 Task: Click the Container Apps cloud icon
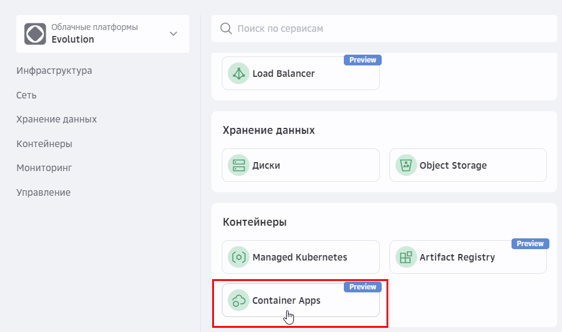coord(239,300)
